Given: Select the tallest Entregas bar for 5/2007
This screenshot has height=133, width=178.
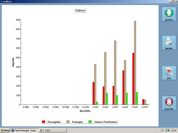Looking at the screenshot, I should [x=135, y=63].
